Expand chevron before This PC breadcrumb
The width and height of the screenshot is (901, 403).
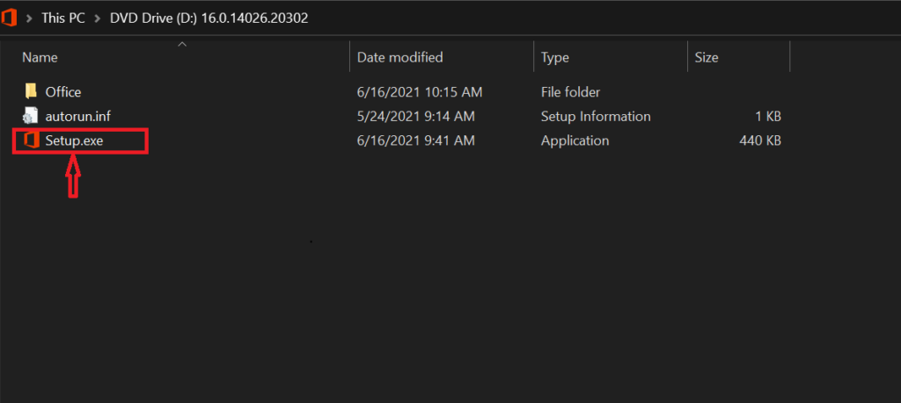[x=29, y=18]
